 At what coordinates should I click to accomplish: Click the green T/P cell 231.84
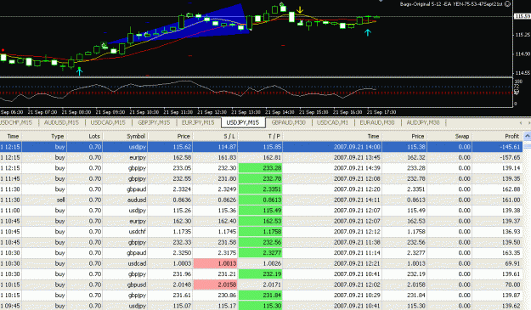coord(260,295)
